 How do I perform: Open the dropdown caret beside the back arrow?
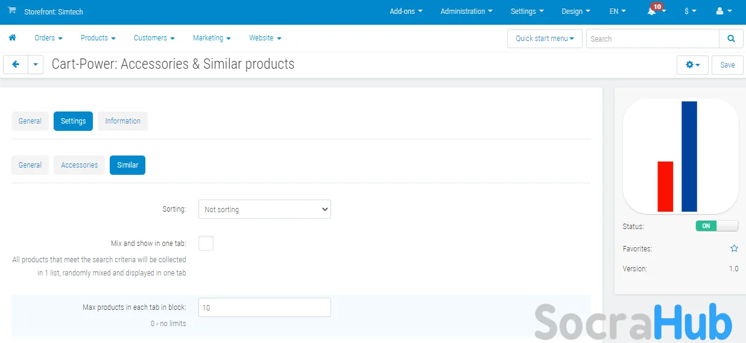(x=36, y=65)
